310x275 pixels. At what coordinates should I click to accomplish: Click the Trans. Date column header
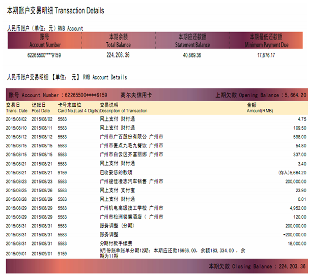click(16, 108)
